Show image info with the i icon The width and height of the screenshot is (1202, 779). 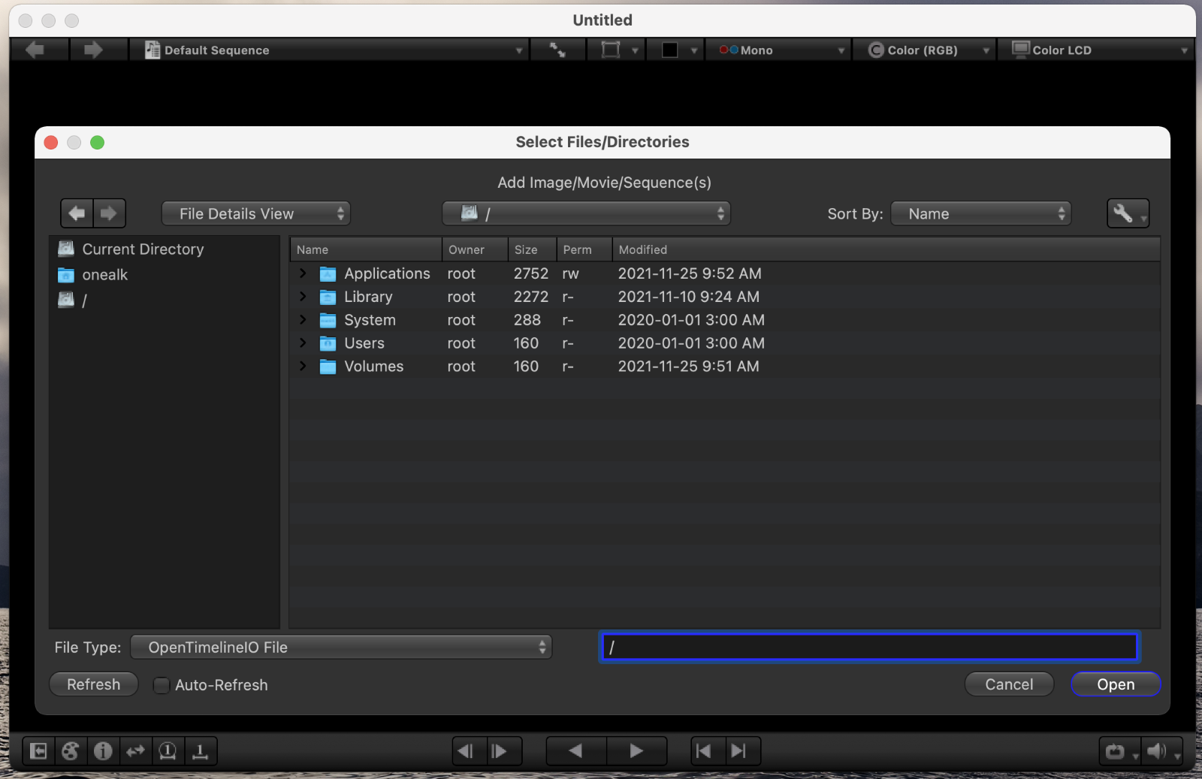coord(103,750)
